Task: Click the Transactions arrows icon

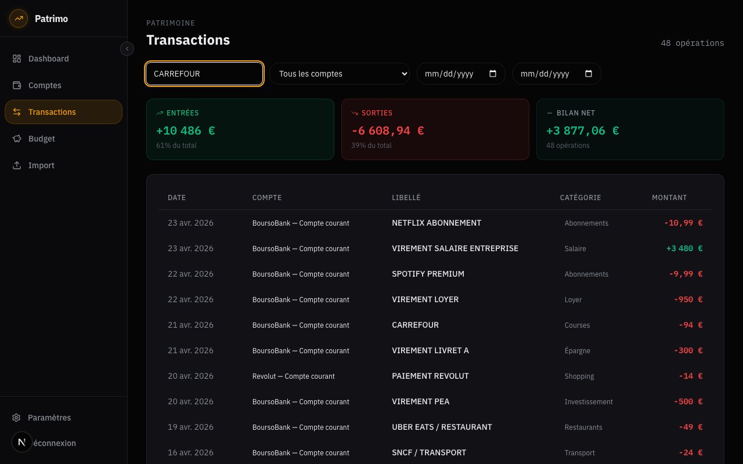Action: [17, 112]
